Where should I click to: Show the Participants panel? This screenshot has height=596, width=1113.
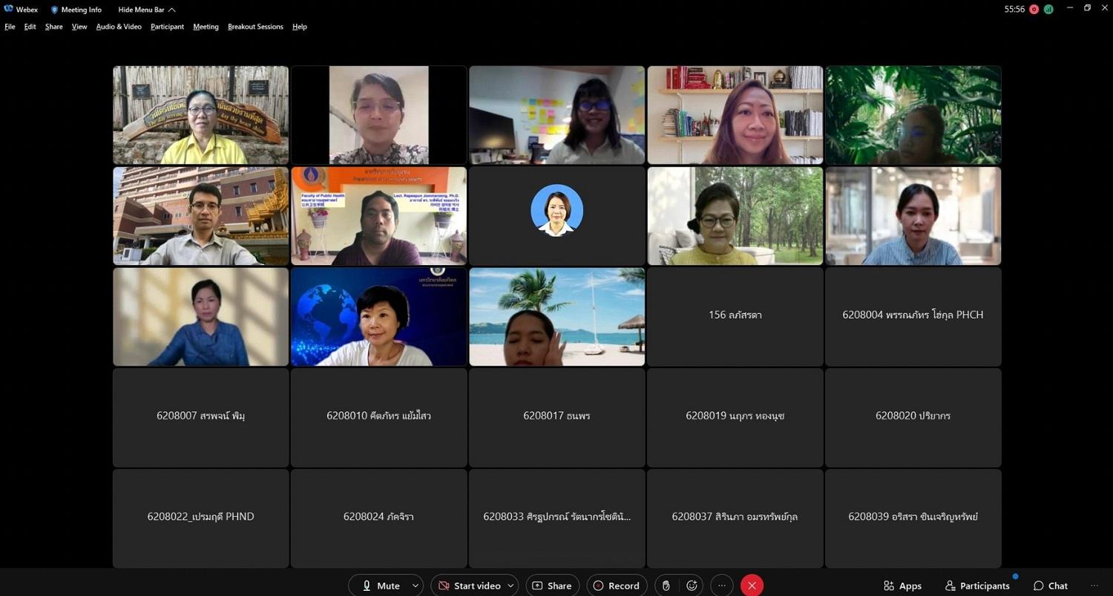coord(977,586)
